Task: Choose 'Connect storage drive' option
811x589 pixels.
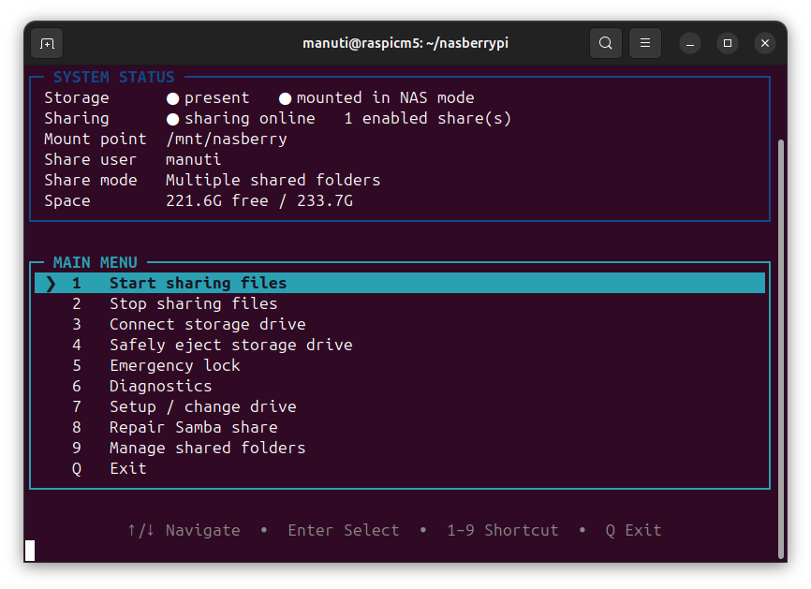Action: pos(399,324)
